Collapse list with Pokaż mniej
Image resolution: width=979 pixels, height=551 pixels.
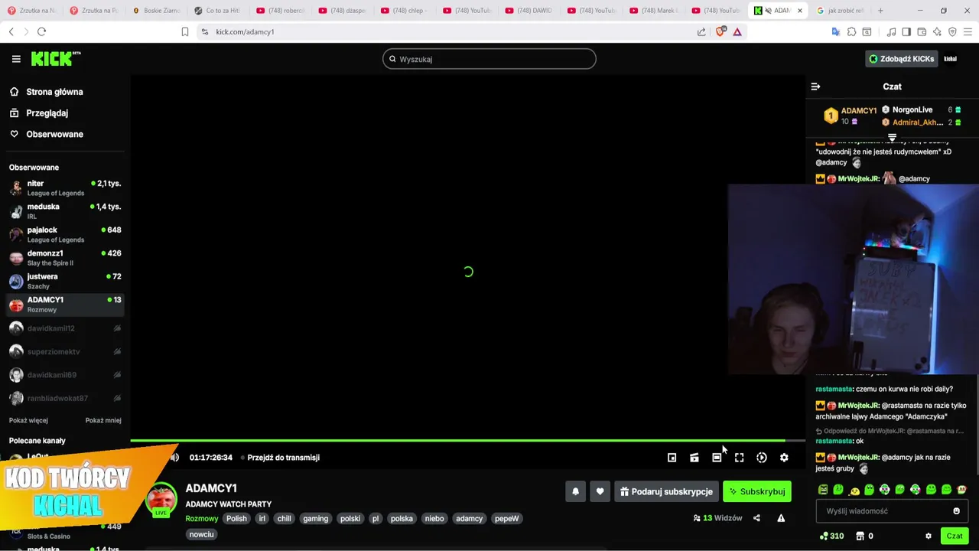click(x=103, y=420)
